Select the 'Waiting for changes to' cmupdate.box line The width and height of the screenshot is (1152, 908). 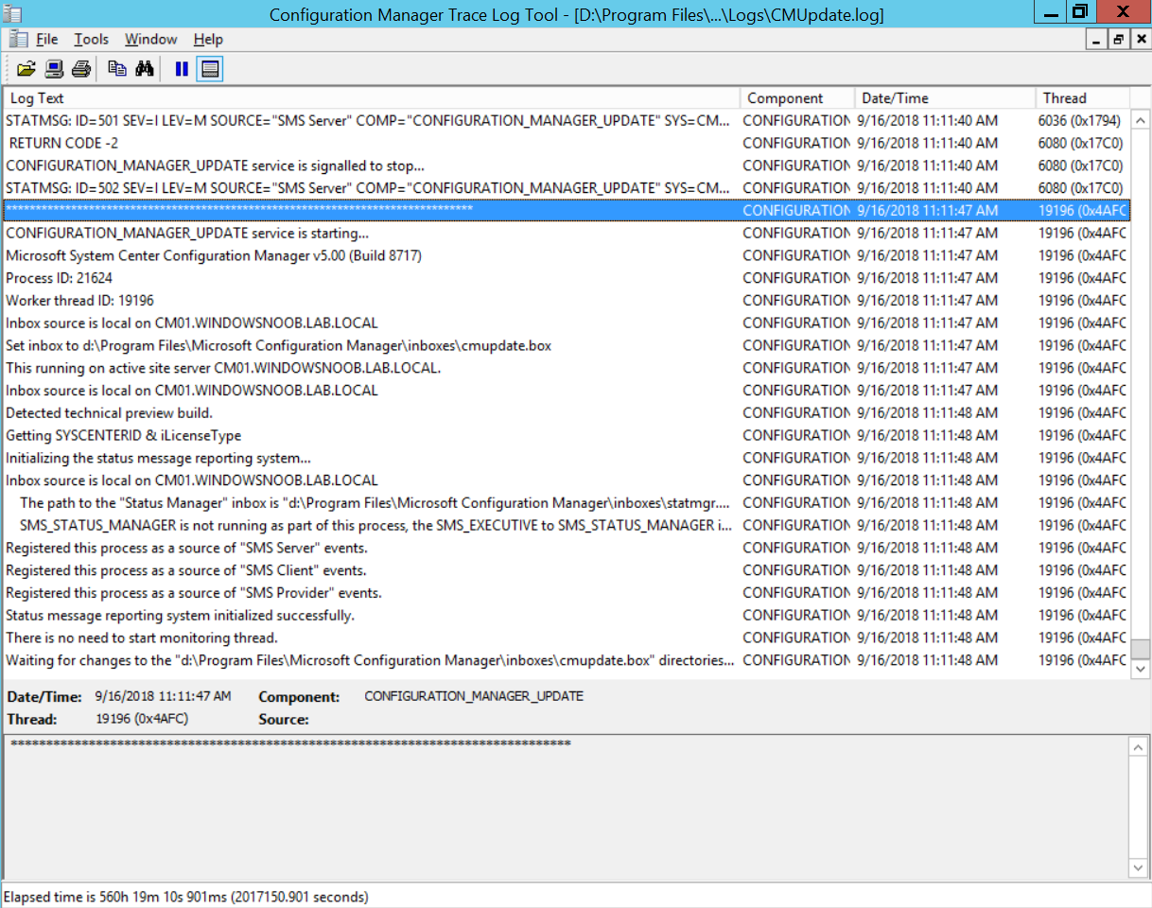coord(567,660)
